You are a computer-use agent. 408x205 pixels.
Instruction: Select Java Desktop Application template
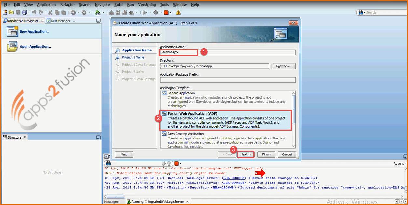click(x=226, y=140)
